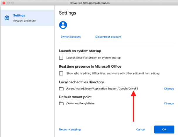Click the blue account avatar icon
Screen dimensions: 178x137
63,25
